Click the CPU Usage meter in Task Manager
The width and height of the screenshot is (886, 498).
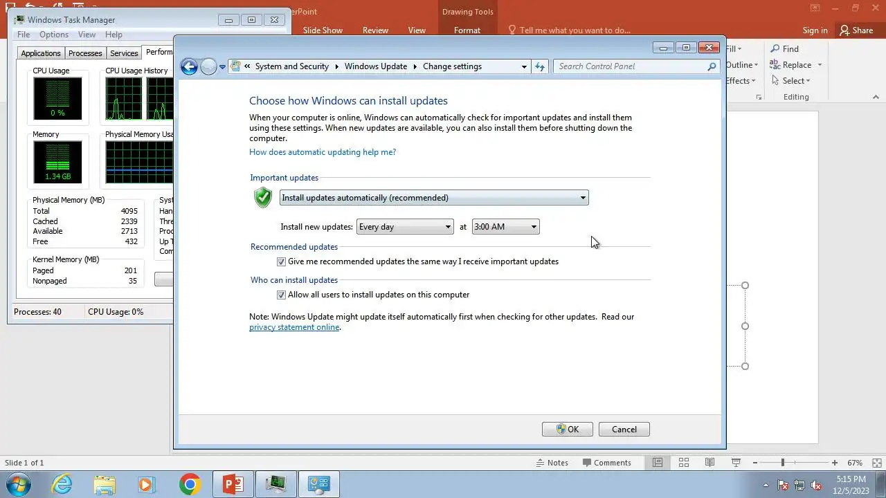click(57, 98)
